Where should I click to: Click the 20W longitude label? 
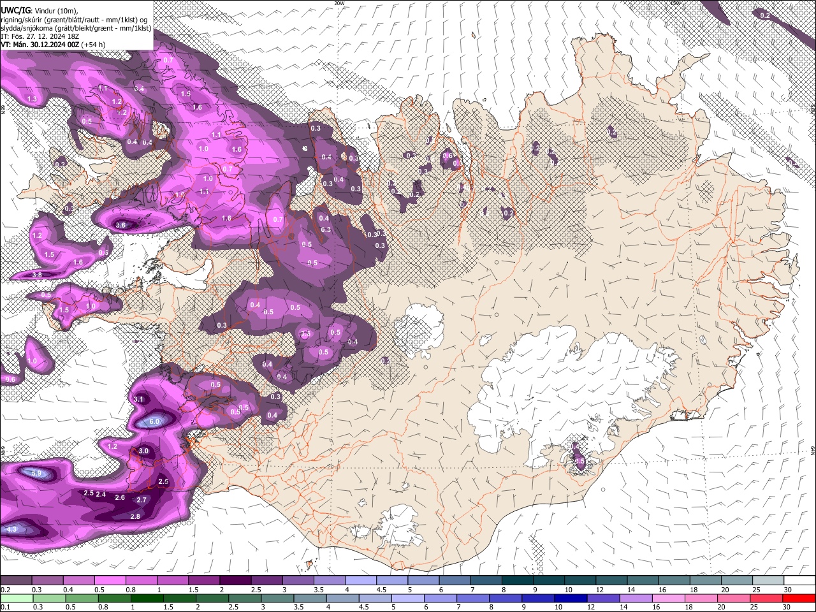point(339,3)
